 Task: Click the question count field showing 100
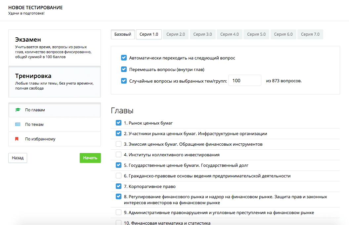(x=245, y=81)
